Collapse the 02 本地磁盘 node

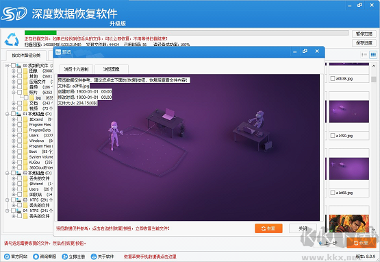tap(8, 173)
